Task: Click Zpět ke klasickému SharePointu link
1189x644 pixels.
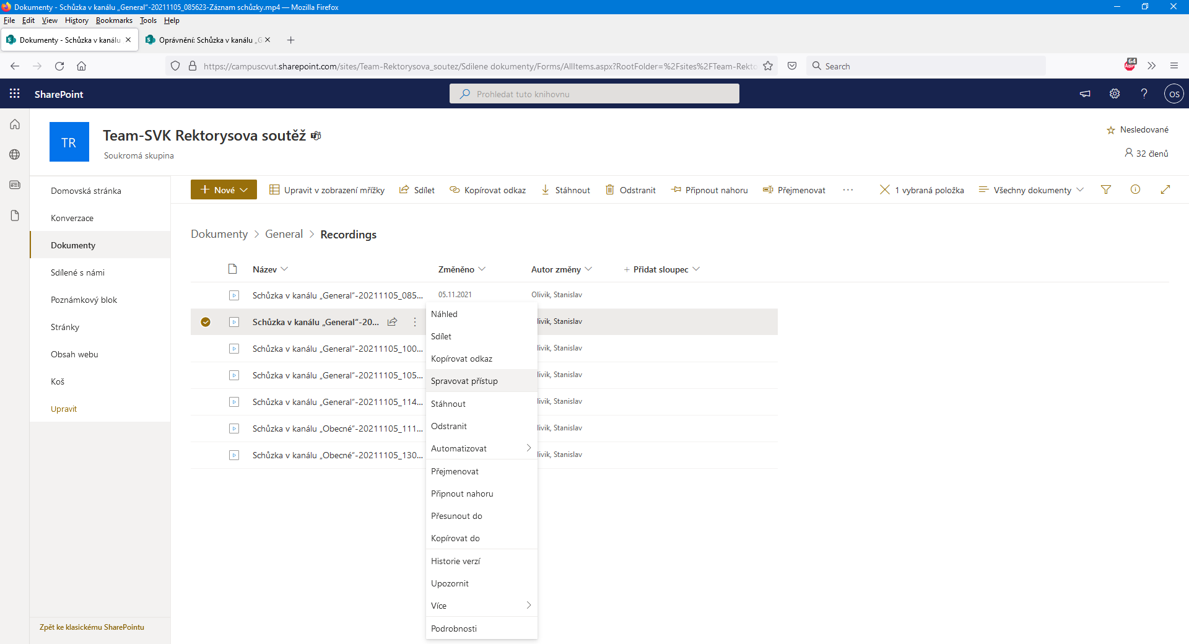Action: click(x=92, y=627)
